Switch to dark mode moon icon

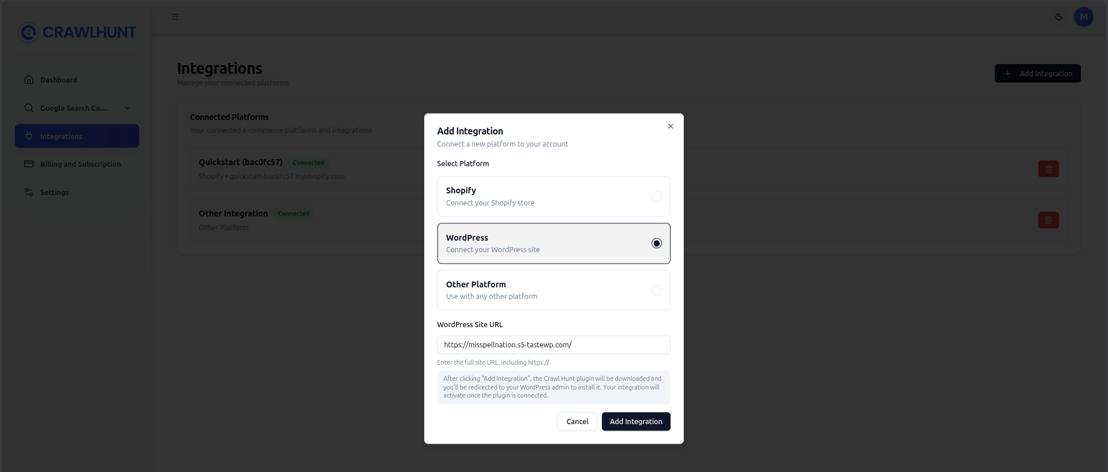pos(1059,17)
